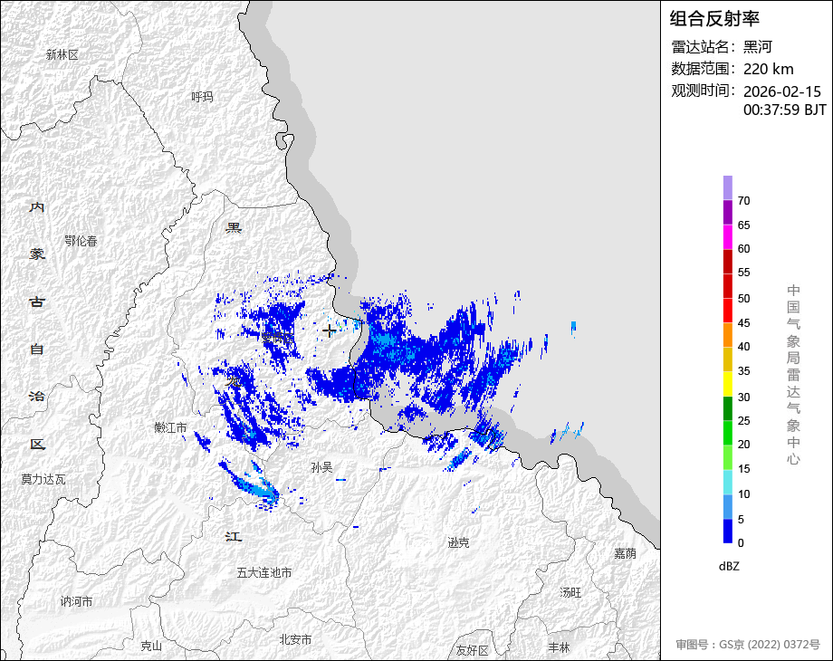Choose the cyan 10-15 dBZ swatch
This screenshot has width=833, height=661.
click(727, 482)
